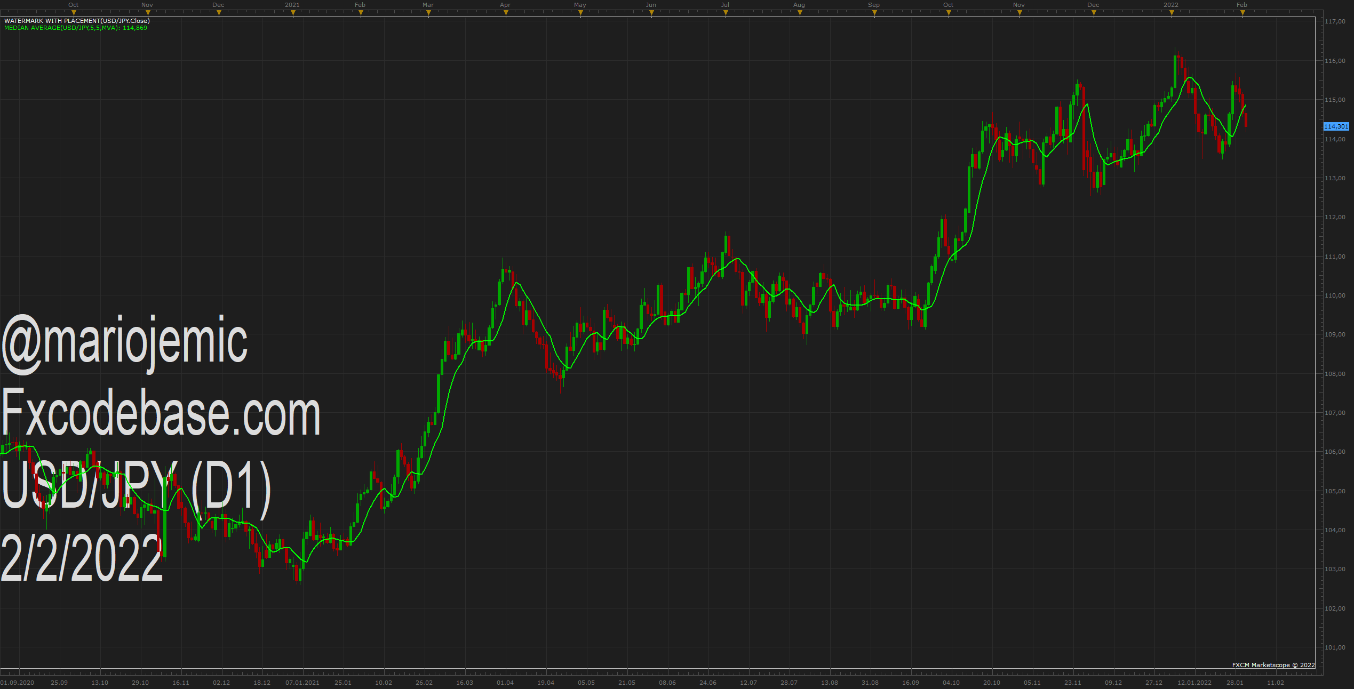Jump to the Mar month marker

pos(428,5)
